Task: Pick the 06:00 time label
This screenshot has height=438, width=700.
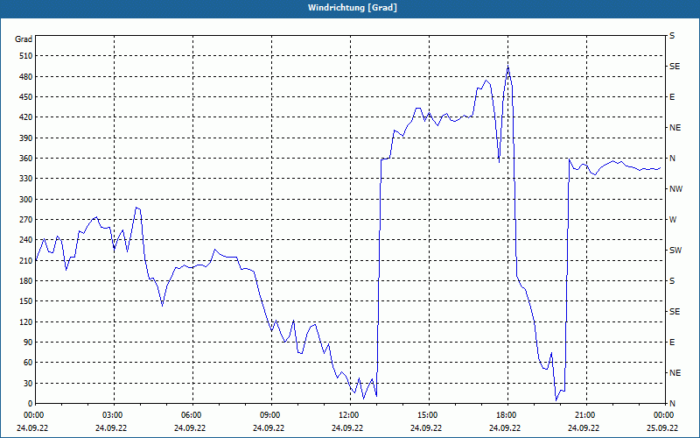Action: (x=192, y=414)
